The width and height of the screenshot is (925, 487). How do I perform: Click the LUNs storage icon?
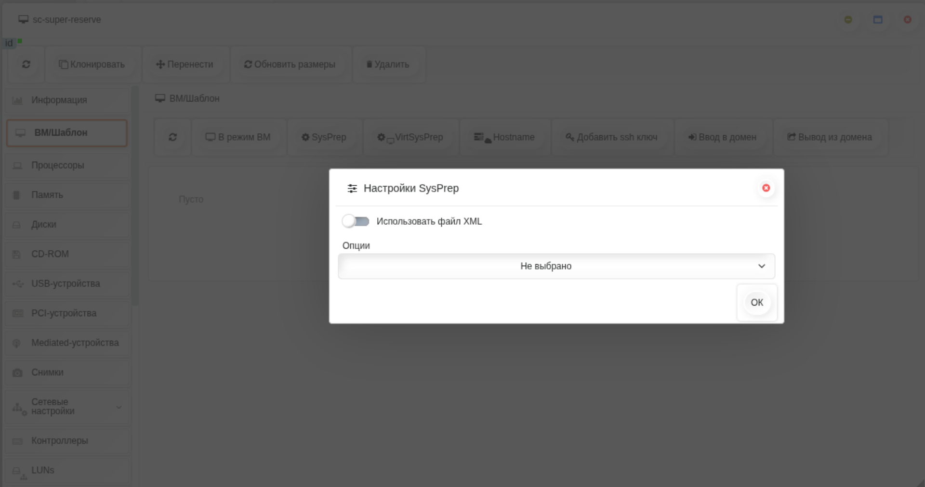[x=19, y=473]
